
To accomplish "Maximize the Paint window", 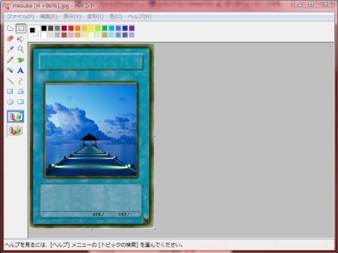I will (311, 5).
